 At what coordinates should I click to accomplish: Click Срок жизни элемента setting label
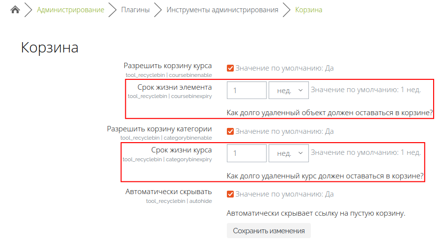(x=174, y=87)
